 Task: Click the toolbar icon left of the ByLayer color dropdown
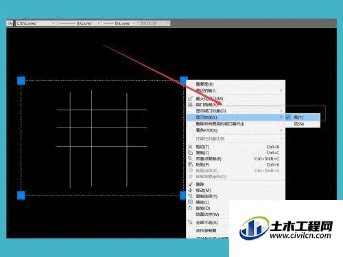coord(10,23)
